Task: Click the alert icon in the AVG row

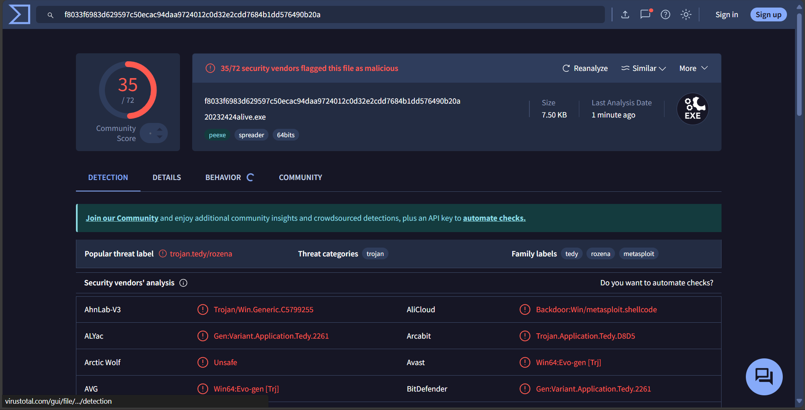Action: point(203,389)
